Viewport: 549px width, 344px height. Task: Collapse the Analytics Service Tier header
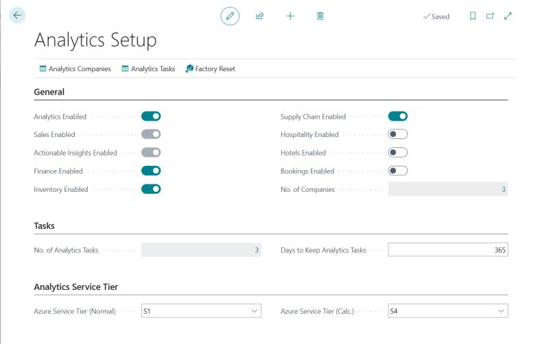(x=76, y=287)
